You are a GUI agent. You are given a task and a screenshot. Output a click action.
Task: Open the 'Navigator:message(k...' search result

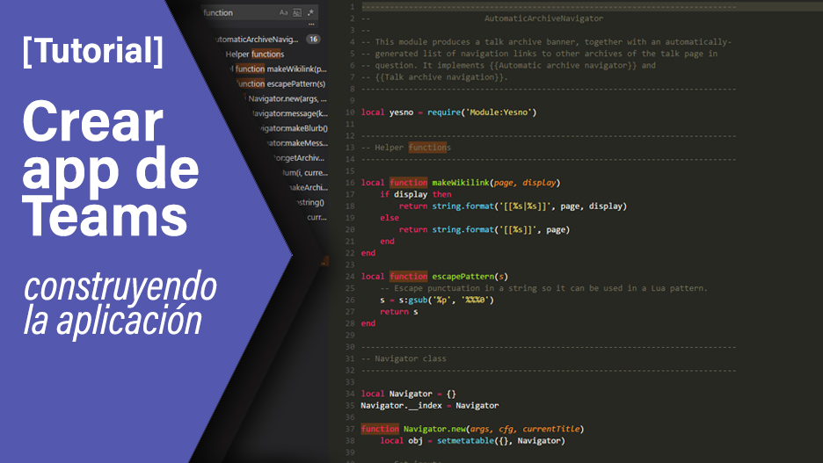(x=290, y=113)
